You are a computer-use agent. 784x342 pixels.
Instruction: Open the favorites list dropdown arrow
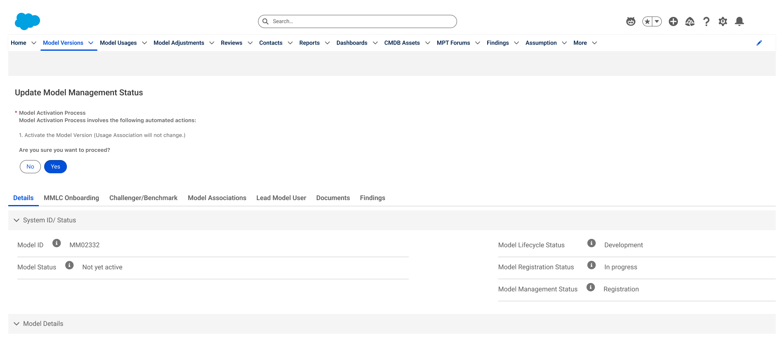(x=657, y=21)
